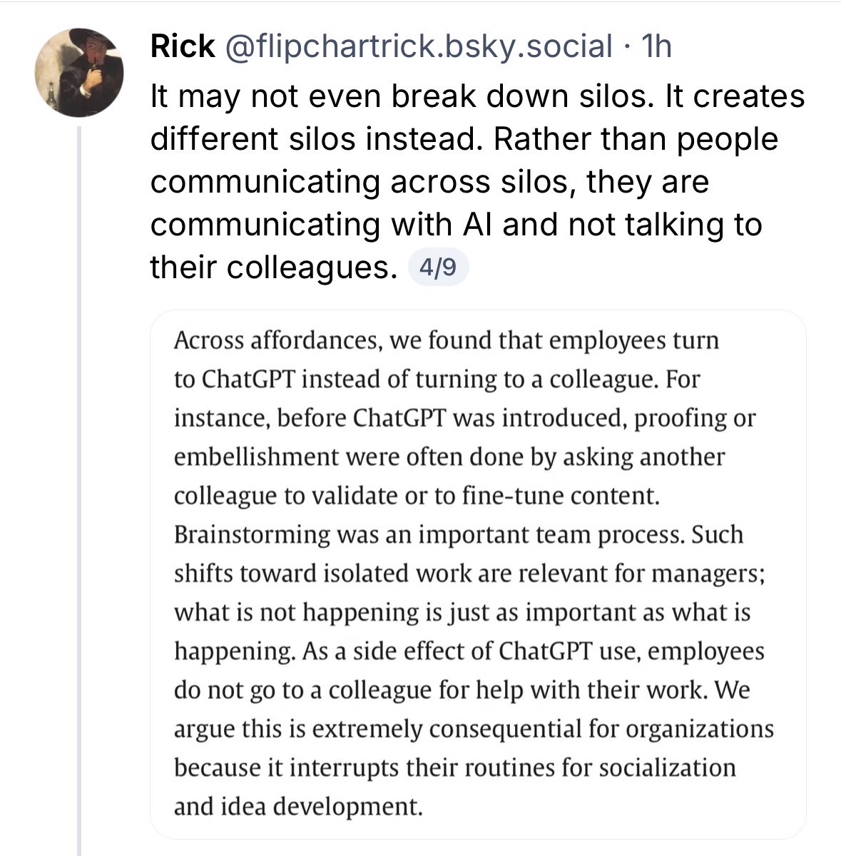
Task: Open Rick's profile avatar picture
Action: point(79,73)
